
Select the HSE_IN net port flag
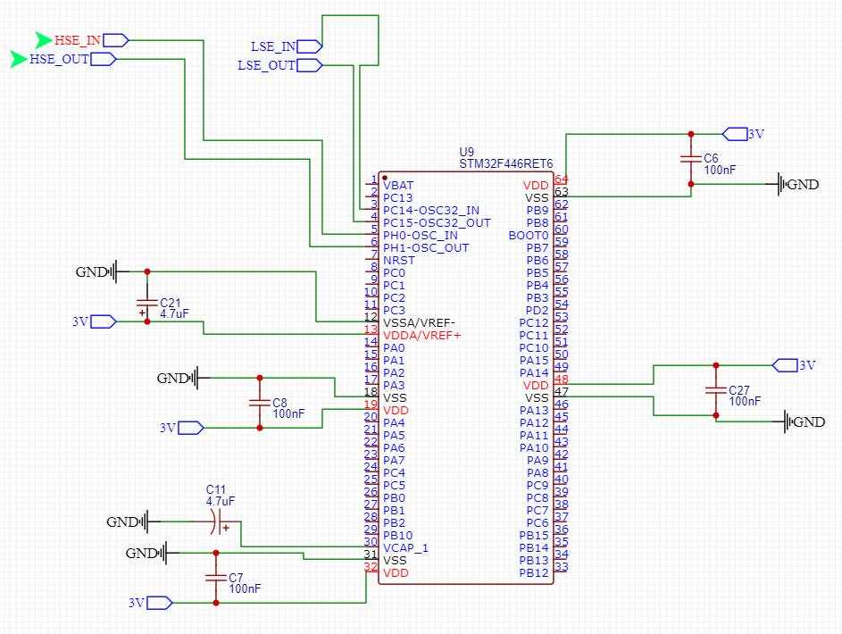click(116, 40)
